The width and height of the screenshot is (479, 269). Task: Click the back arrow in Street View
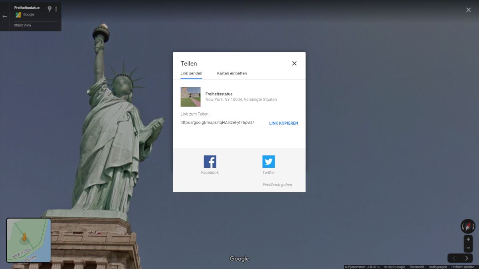[5, 16]
